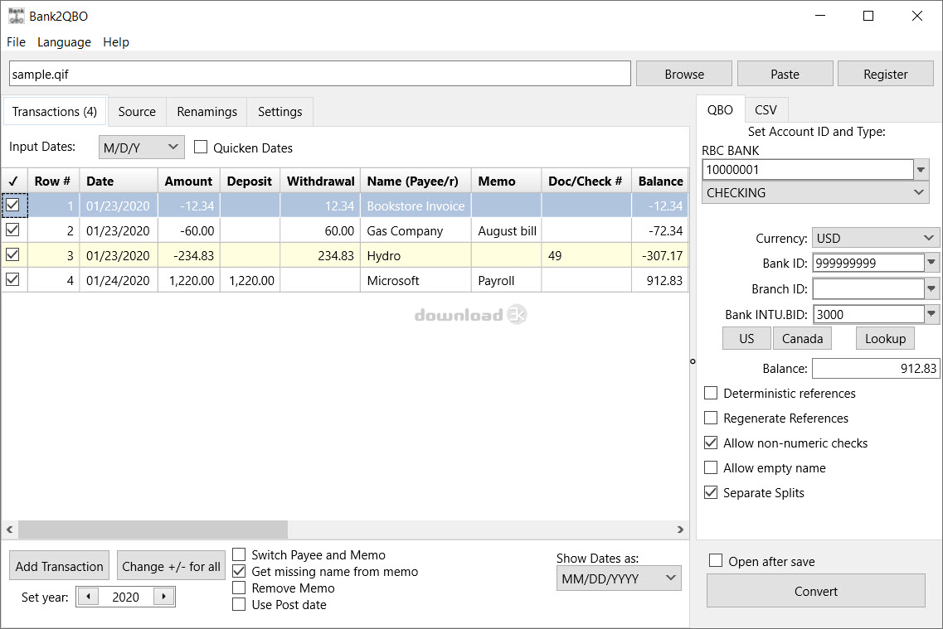The image size is (943, 629).
Task: Open the Language menu
Action: tap(64, 42)
